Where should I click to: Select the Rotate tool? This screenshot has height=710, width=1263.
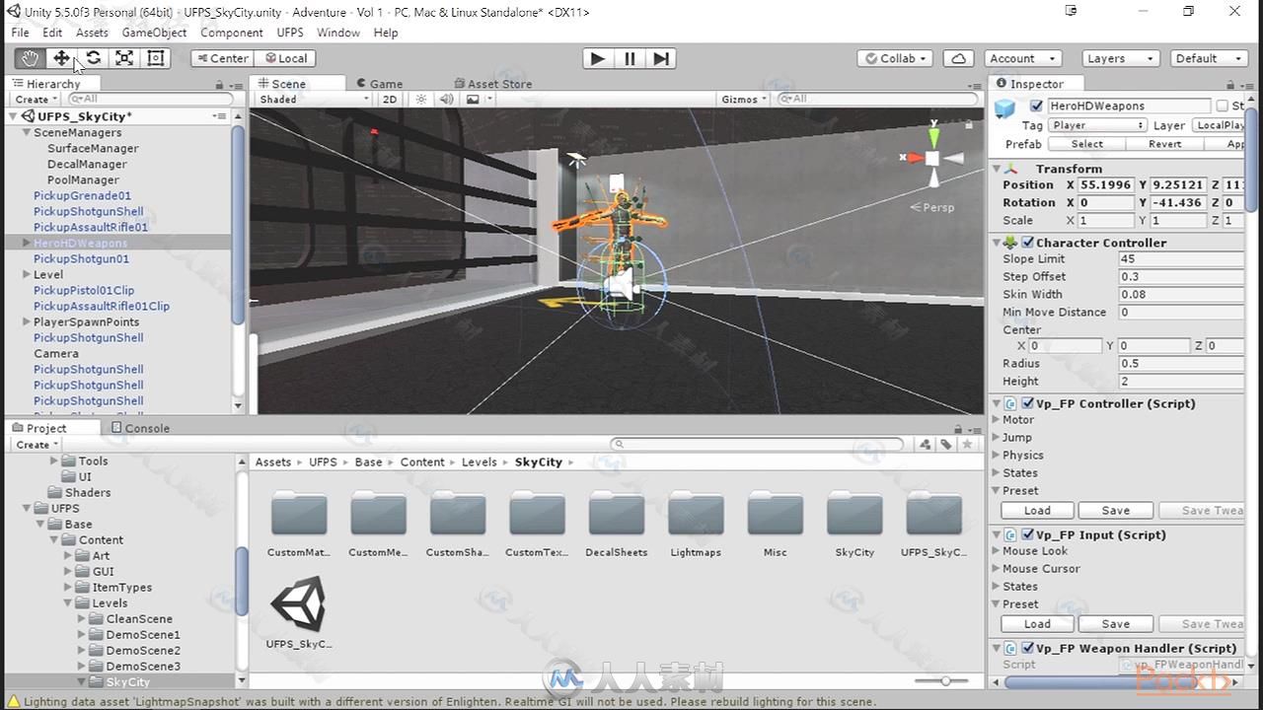click(x=93, y=58)
